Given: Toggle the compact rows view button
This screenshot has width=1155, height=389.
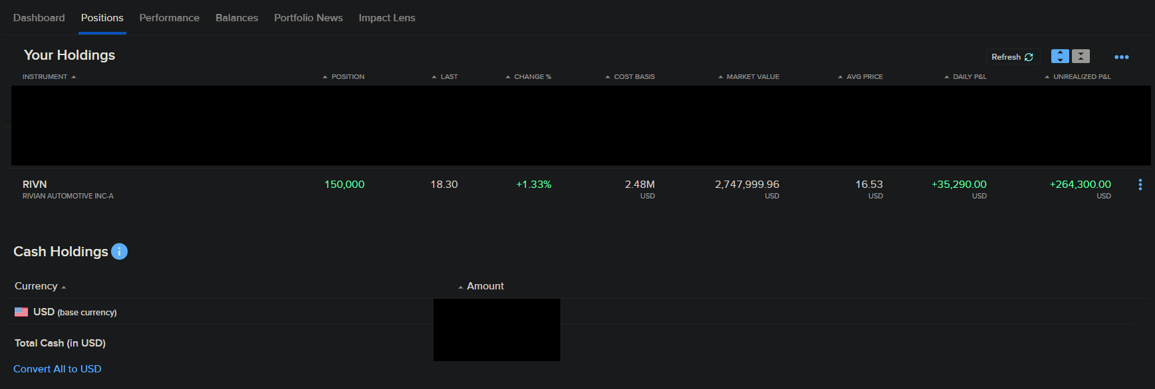Looking at the screenshot, I should pos(1081,56).
